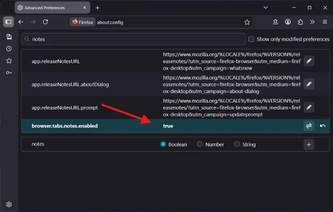The width and height of the screenshot is (333, 212).
Task: Add new 'notes' preference with plus
Action: point(309,144)
